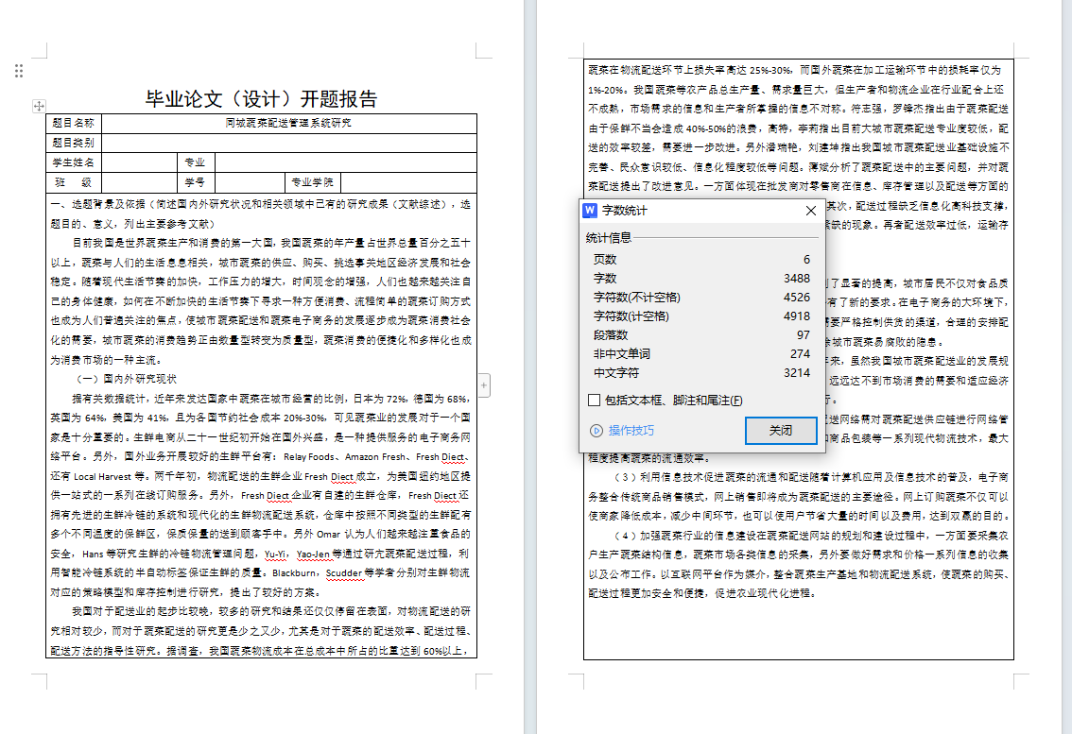Click the 中文字符 value 3214

(x=797, y=373)
